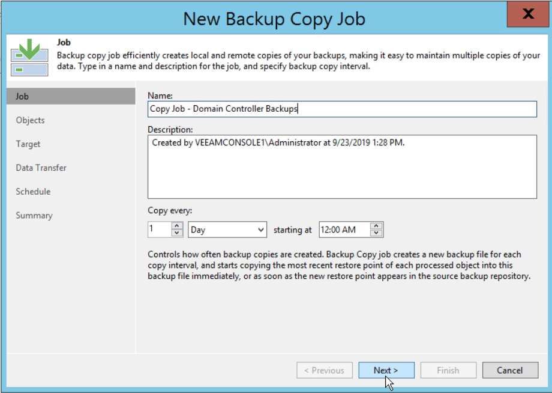The width and height of the screenshot is (552, 393).
Task: Lower the starting time with down arrow
Action: 376,233
